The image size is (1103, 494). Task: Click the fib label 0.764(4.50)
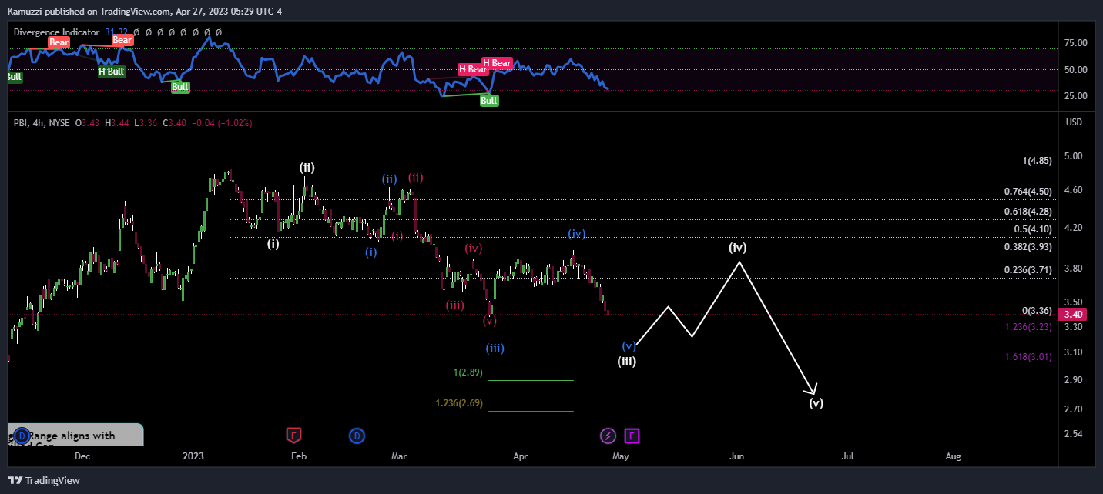[x=1028, y=192]
